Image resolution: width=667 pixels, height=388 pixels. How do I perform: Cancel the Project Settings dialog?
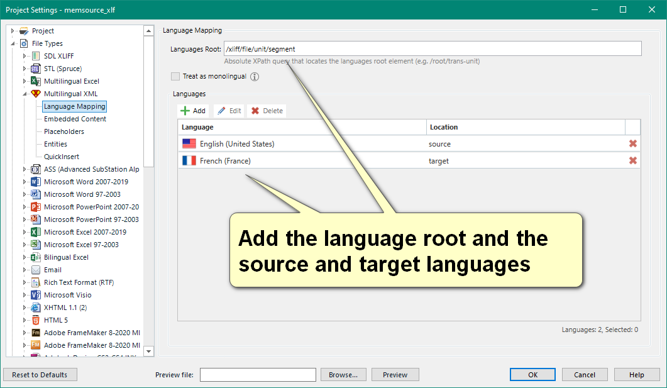pos(585,375)
